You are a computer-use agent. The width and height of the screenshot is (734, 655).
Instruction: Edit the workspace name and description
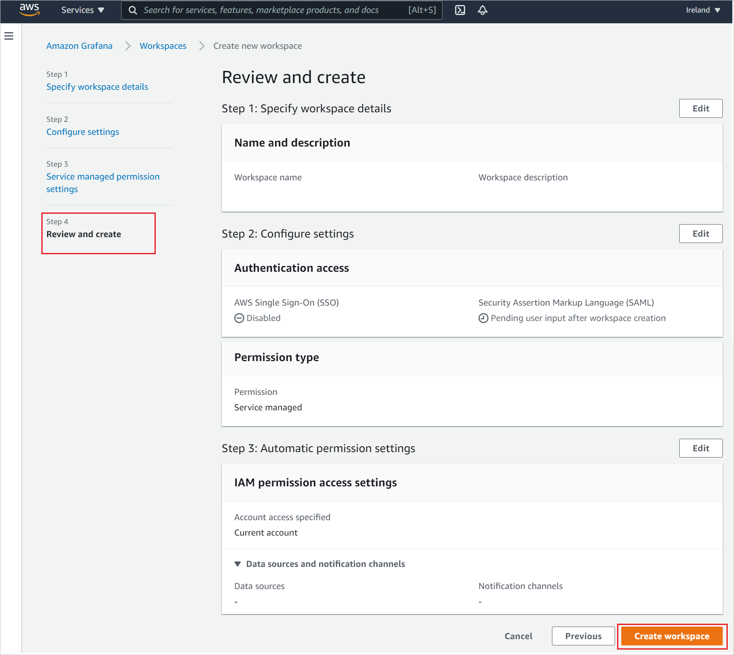pos(701,108)
